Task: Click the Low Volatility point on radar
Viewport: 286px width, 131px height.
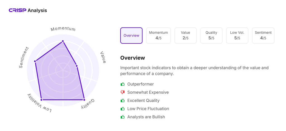Action: click(42, 100)
